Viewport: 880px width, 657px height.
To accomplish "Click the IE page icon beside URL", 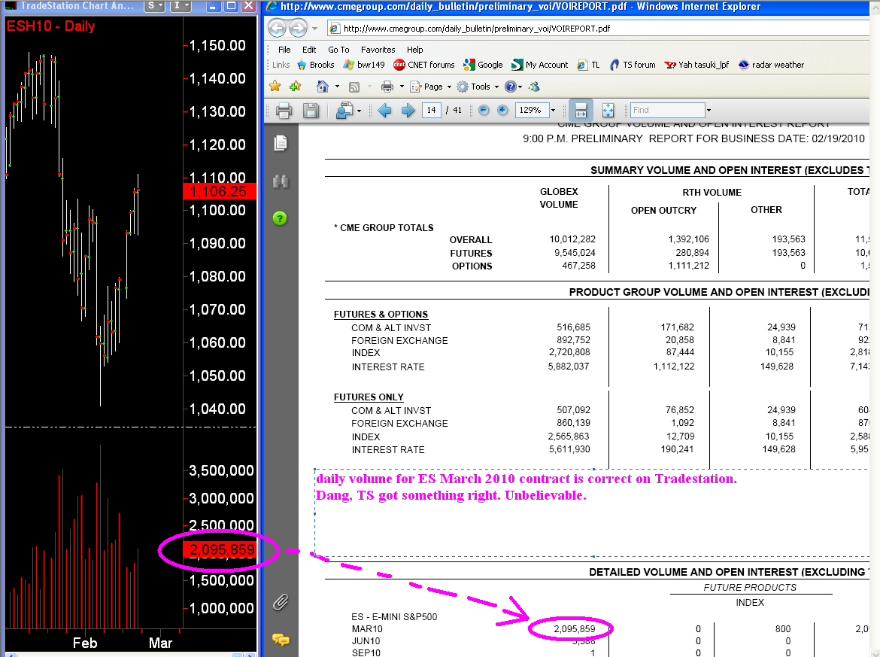I will pos(335,28).
